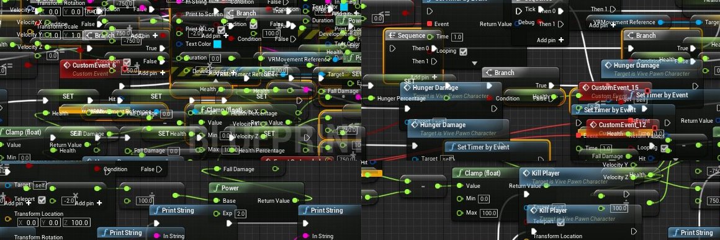Click the Transform Location Z 100.0 field
Viewport: 720px width, 240px height.
coord(77,223)
